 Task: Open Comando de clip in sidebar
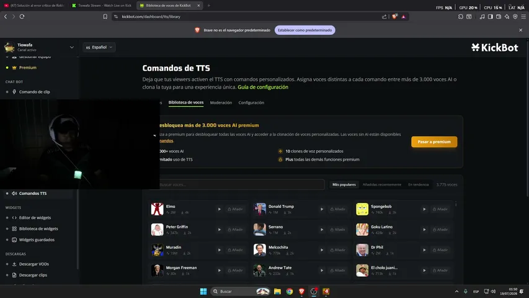[34, 92]
